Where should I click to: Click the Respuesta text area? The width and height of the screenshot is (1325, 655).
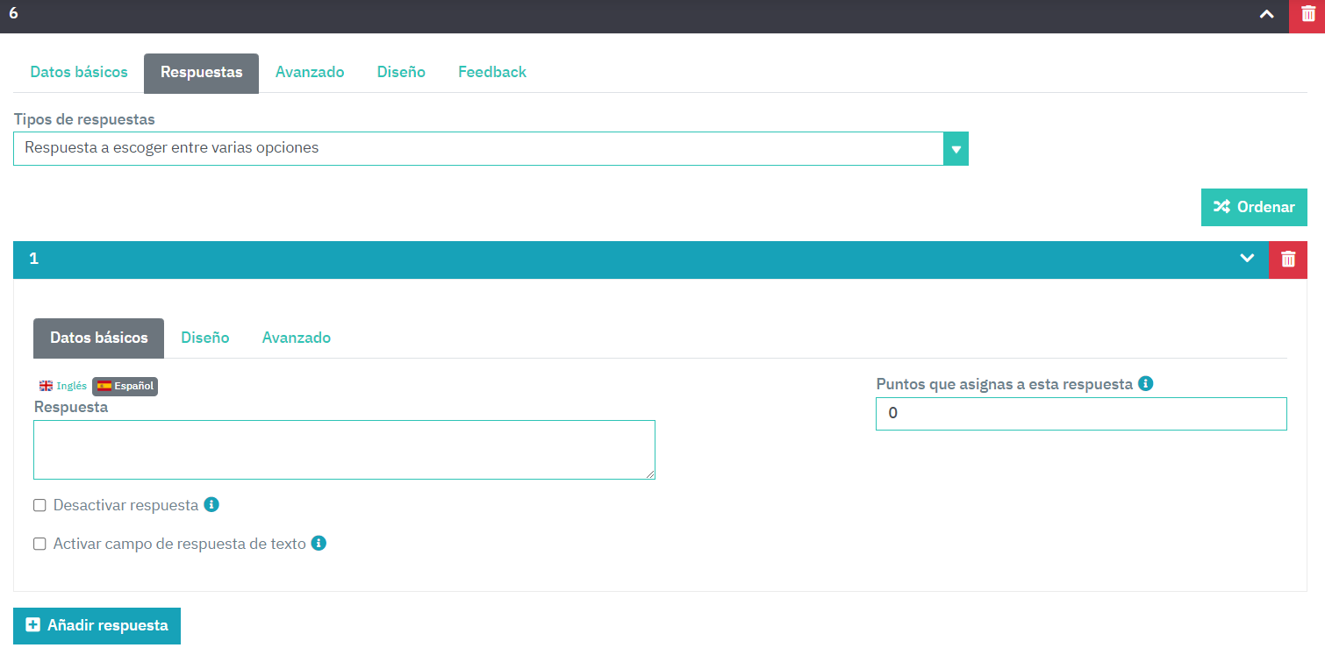click(x=344, y=450)
